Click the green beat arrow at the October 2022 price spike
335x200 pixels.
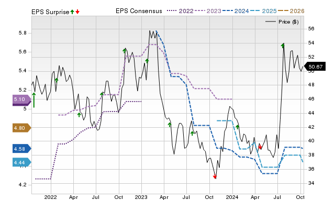coord(125,51)
